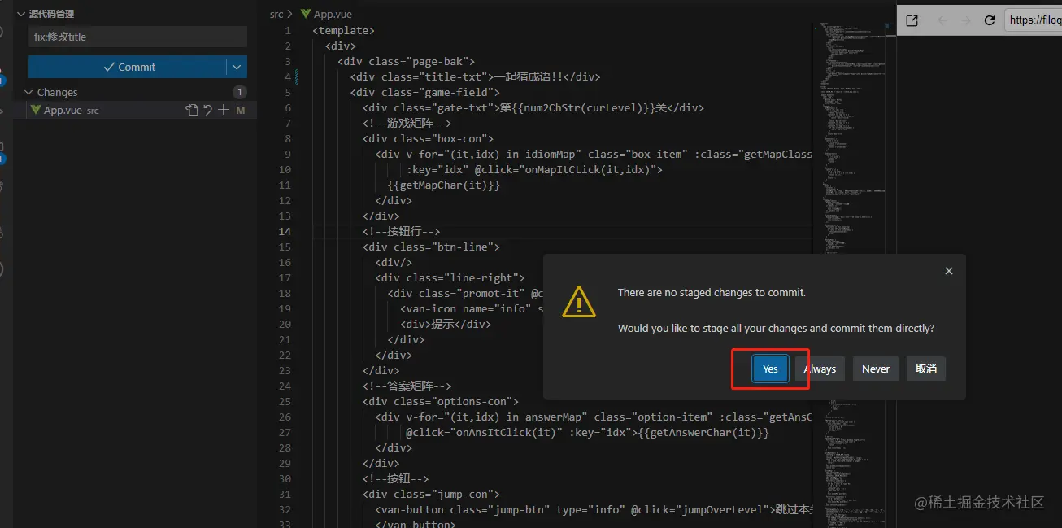Click the src breadcrumb
The image size is (1062, 528).
click(x=276, y=14)
